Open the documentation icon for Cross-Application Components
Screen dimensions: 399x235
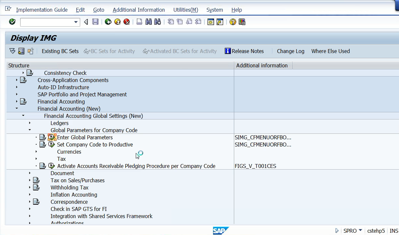pyautogui.click(x=23, y=80)
